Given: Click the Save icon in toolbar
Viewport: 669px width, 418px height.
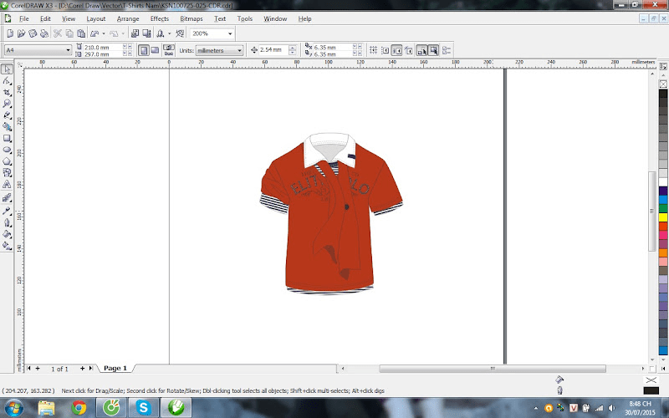Looking at the screenshot, I should [32, 33].
